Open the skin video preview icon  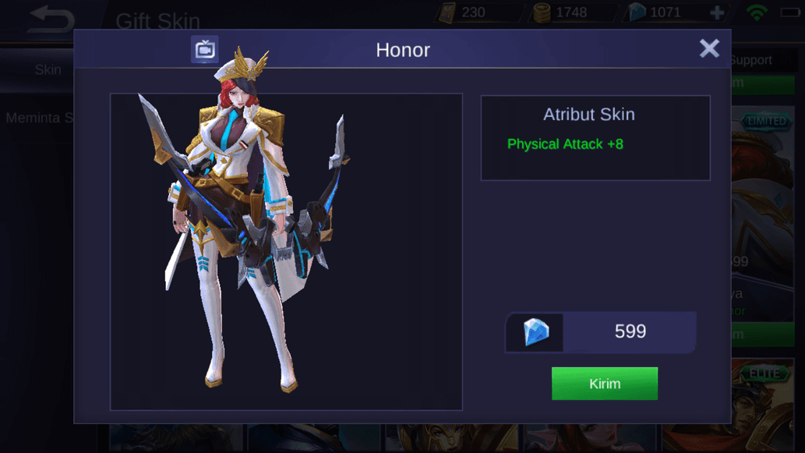point(204,49)
